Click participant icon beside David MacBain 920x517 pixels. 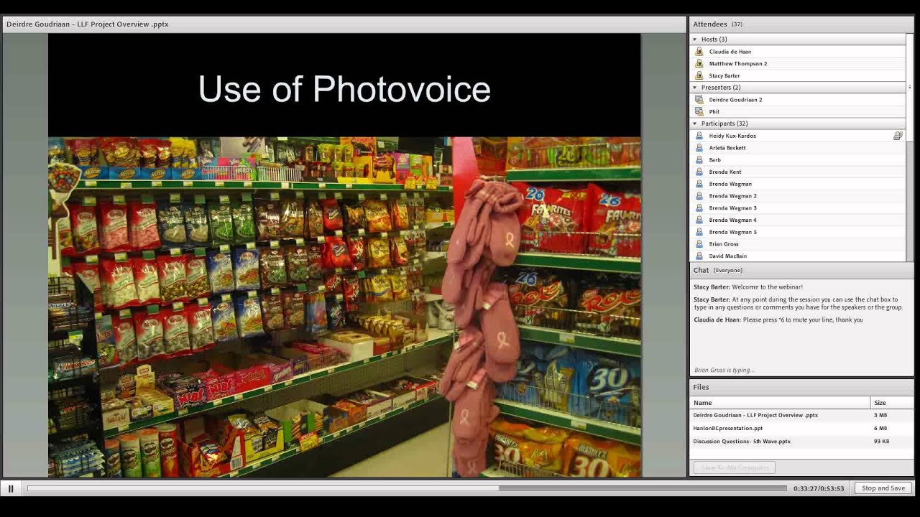point(699,256)
